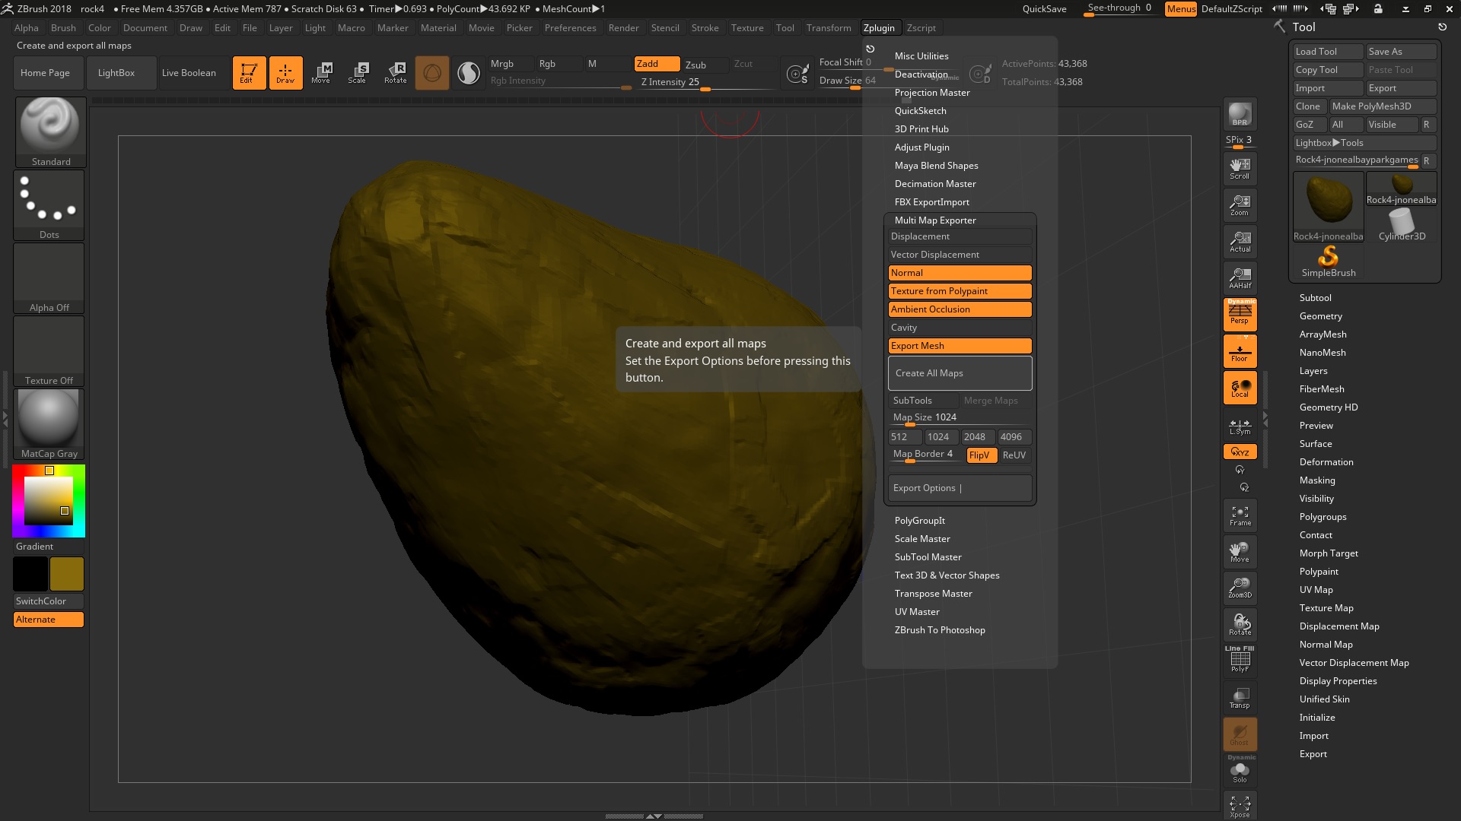Expand the Normal Map section
Viewport: 1461px width, 821px height.
[x=1326, y=645]
